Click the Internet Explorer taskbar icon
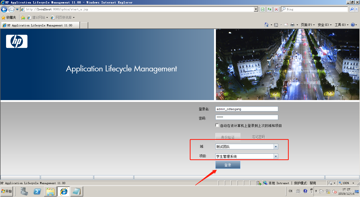The width and height of the screenshot is (360, 197). (64, 191)
